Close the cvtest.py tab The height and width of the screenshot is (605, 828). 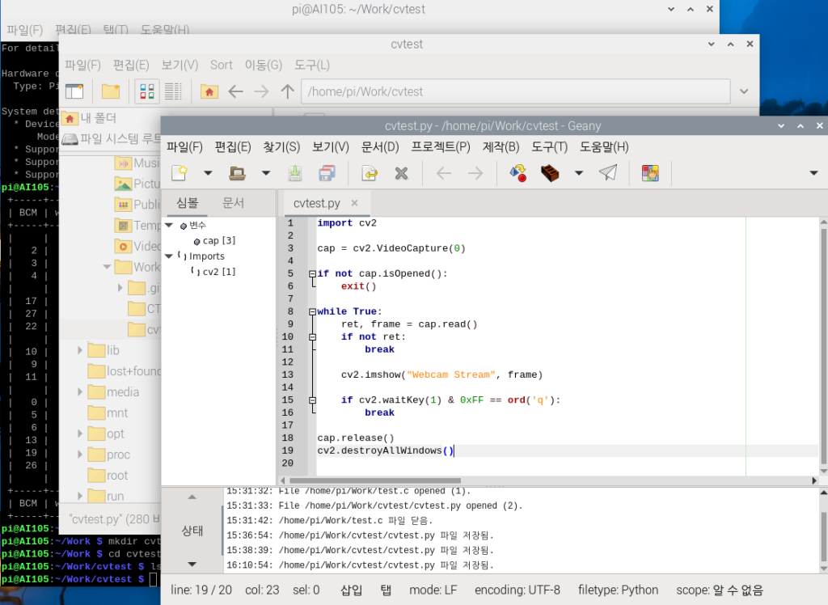coord(354,203)
